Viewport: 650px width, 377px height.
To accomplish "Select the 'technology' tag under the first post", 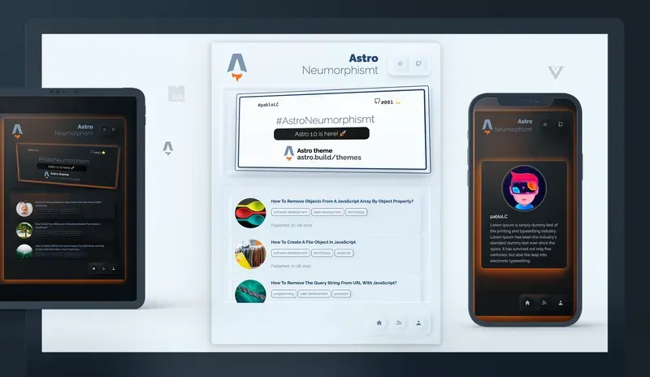I will 356,212.
